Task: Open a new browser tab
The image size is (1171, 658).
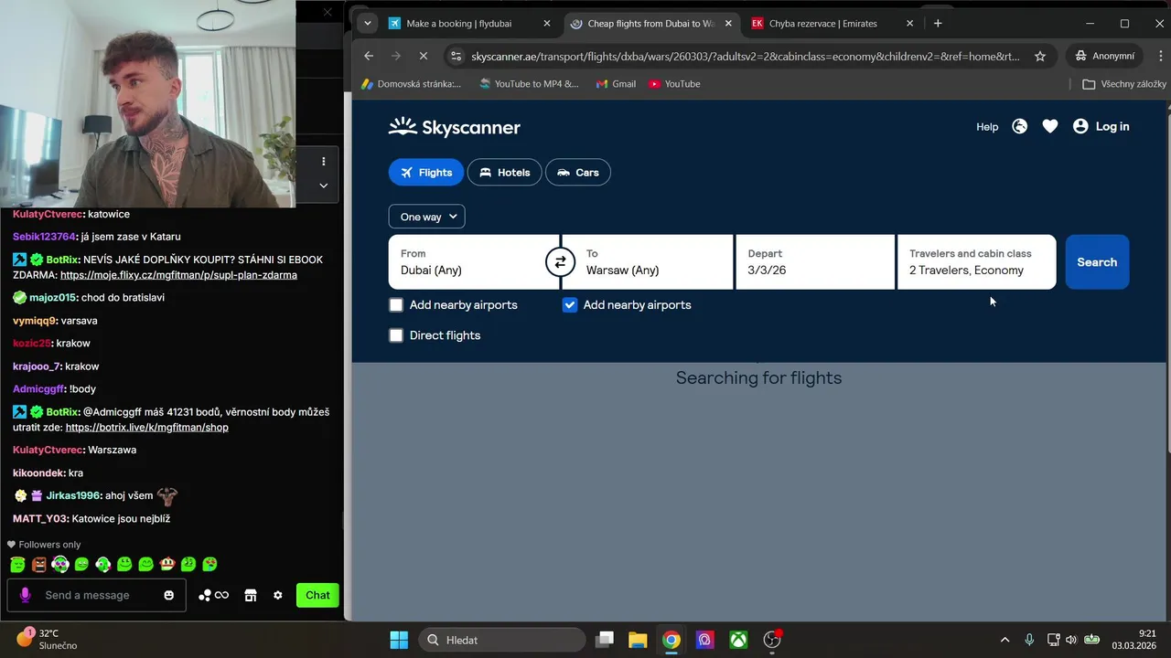Action: pyautogui.click(x=938, y=24)
